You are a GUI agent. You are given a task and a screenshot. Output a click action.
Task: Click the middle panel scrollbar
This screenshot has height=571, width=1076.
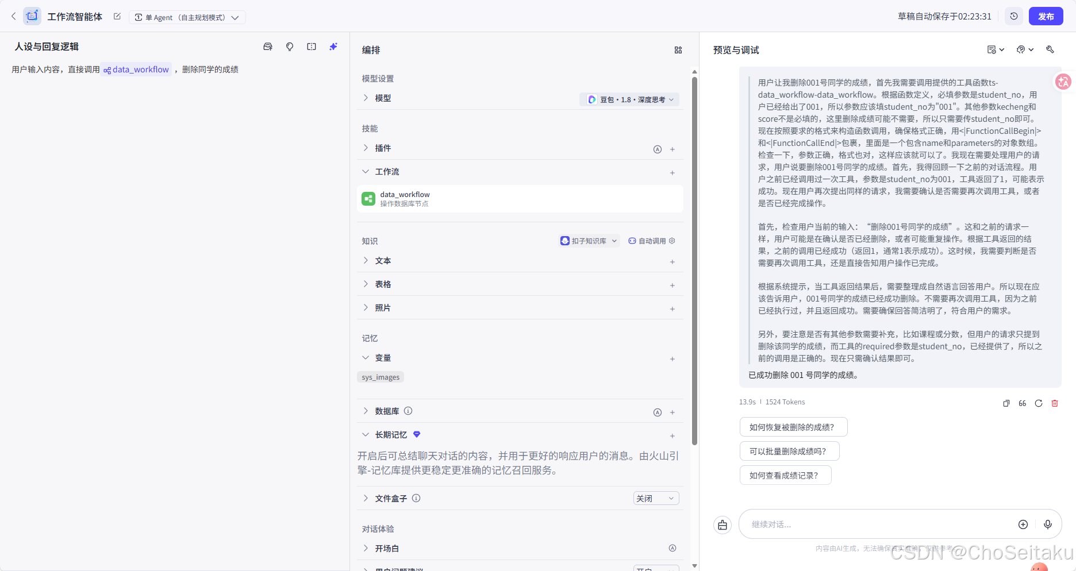[694, 260]
